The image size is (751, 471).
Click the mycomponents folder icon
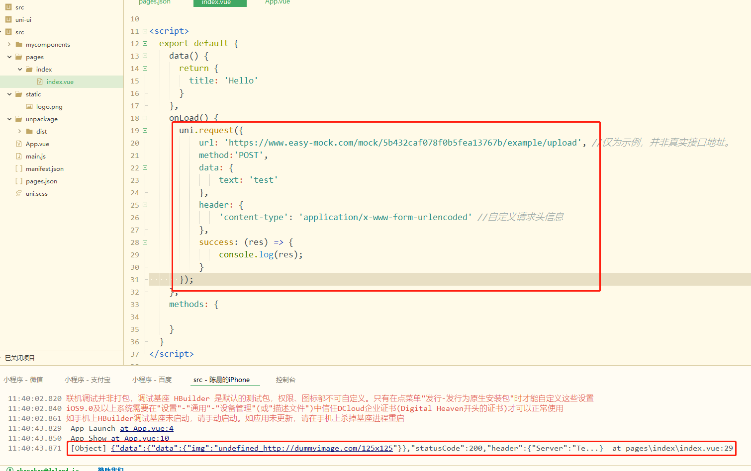(x=19, y=45)
